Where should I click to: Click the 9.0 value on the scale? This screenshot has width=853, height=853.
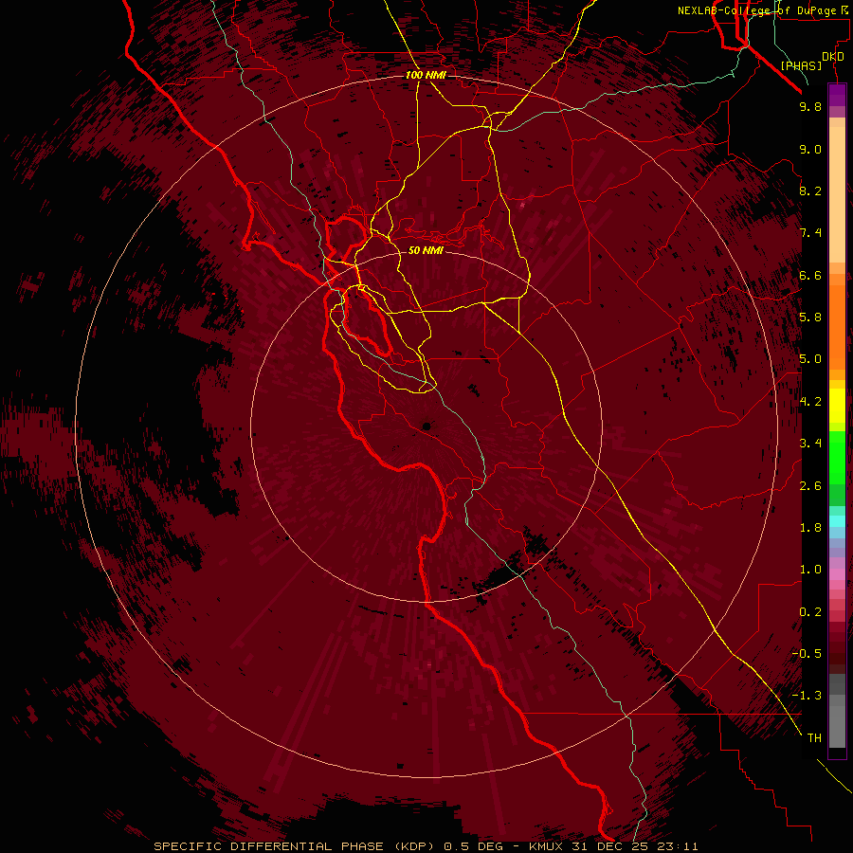[x=810, y=149]
